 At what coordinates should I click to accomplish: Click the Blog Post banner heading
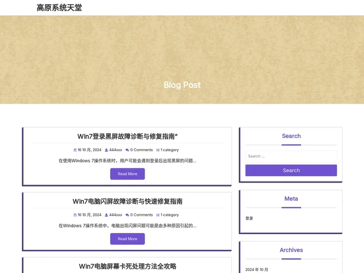click(182, 85)
